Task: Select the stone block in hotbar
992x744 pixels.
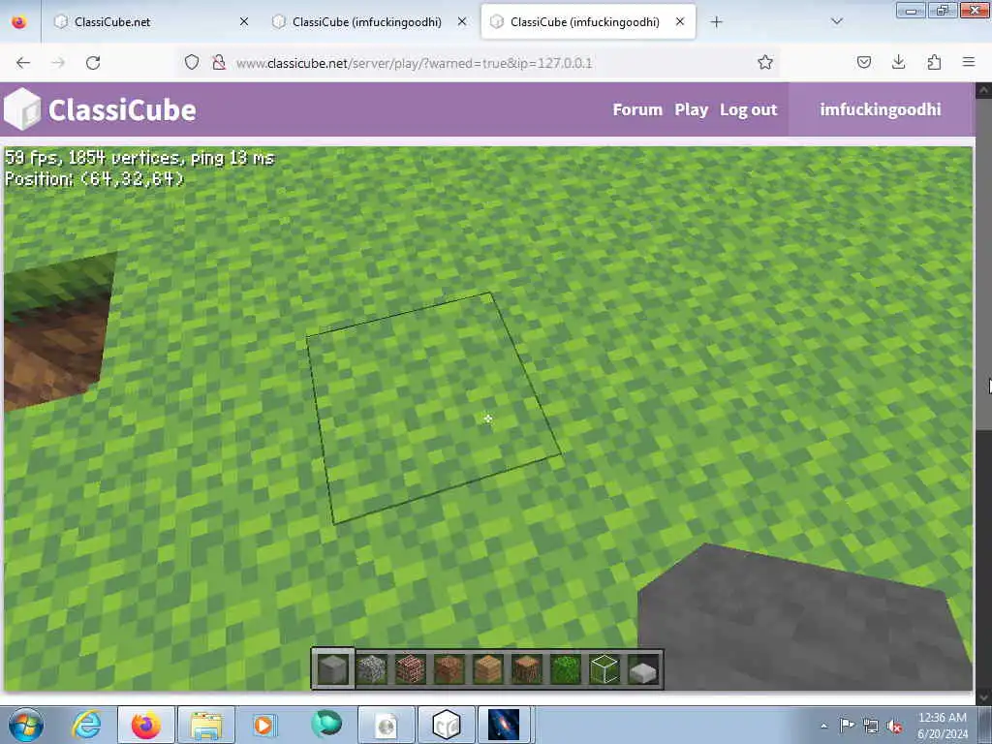Action: pyautogui.click(x=333, y=668)
